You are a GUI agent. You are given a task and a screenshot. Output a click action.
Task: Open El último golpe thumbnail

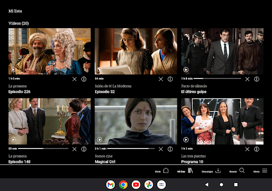(222, 51)
